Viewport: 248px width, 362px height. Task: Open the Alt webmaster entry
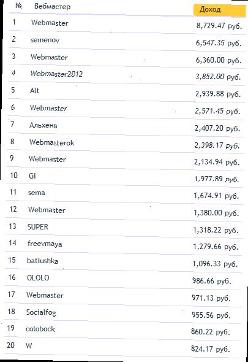click(x=34, y=91)
